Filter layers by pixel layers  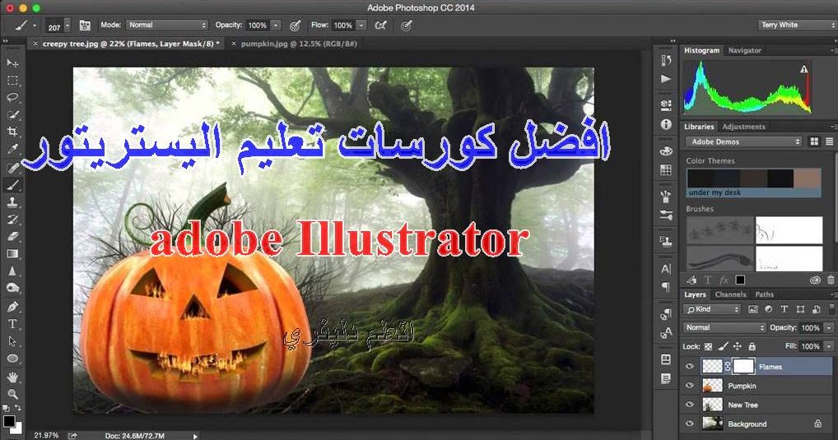(x=753, y=309)
